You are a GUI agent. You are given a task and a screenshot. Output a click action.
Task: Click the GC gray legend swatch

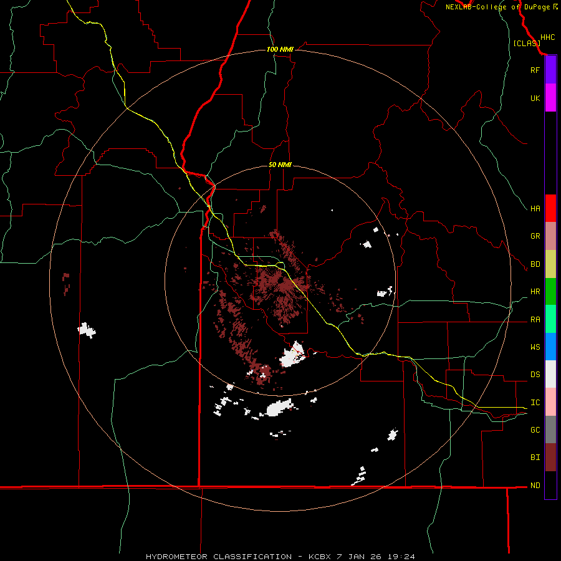[x=550, y=429]
